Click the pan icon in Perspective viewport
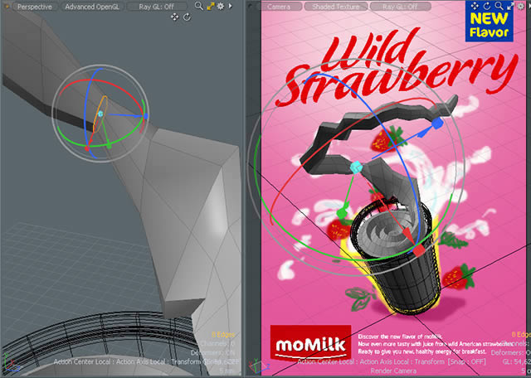Viewport: 531px width, 378px height. click(174, 17)
